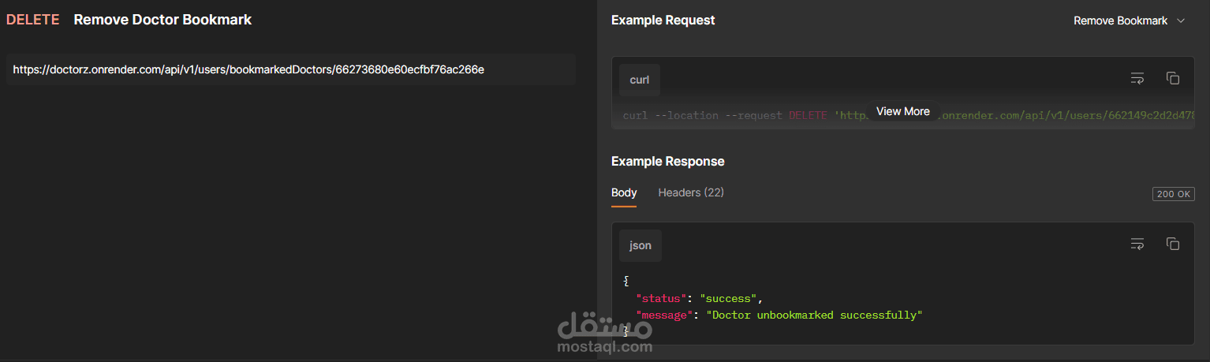Click the DELETE method label
Image resolution: width=1210 pixels, height=362 pixels.
tap(33, 20)
